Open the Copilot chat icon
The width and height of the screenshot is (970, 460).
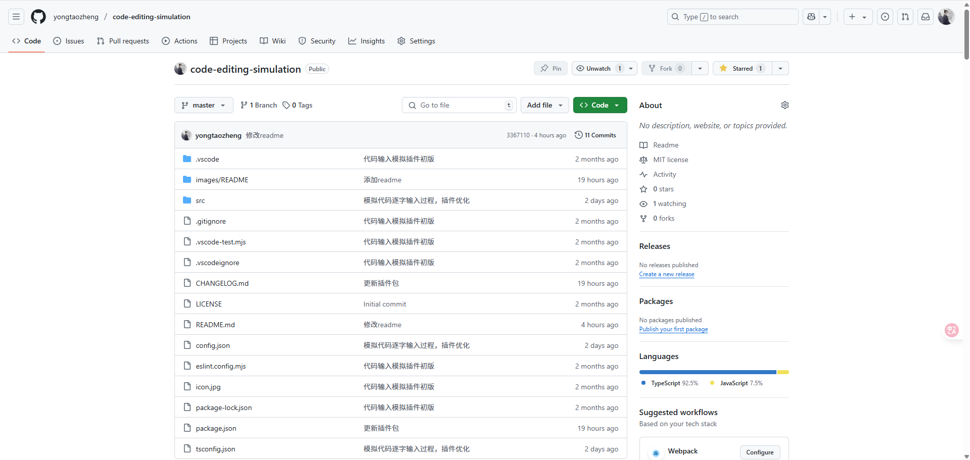pyautogui.click(x=811, y=17)
